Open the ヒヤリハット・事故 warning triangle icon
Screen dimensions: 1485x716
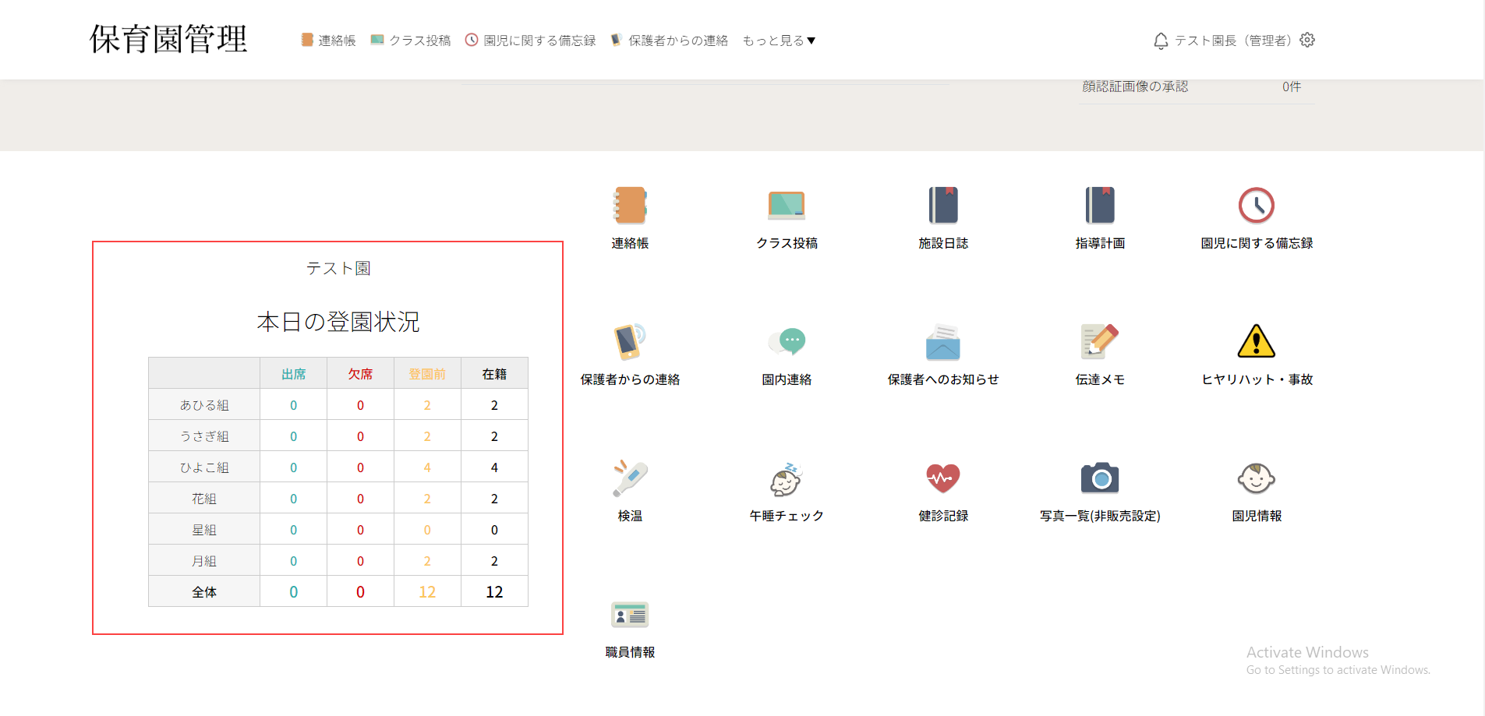[1257, 343]
